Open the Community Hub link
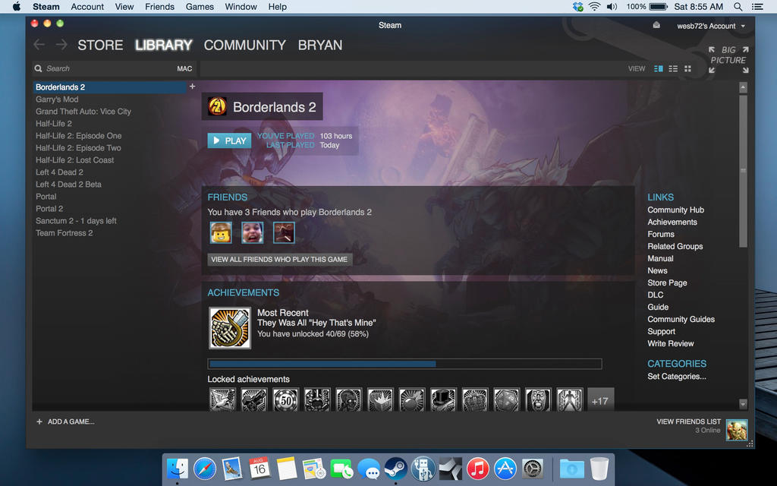Image resolution: width=777 pixels, height=486 pixels. [x=675, y=210]
